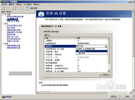This screenshot has height=100, width=135.
Task: Click settings list scroll-down arrow
Action: click(x=109, y=71)
